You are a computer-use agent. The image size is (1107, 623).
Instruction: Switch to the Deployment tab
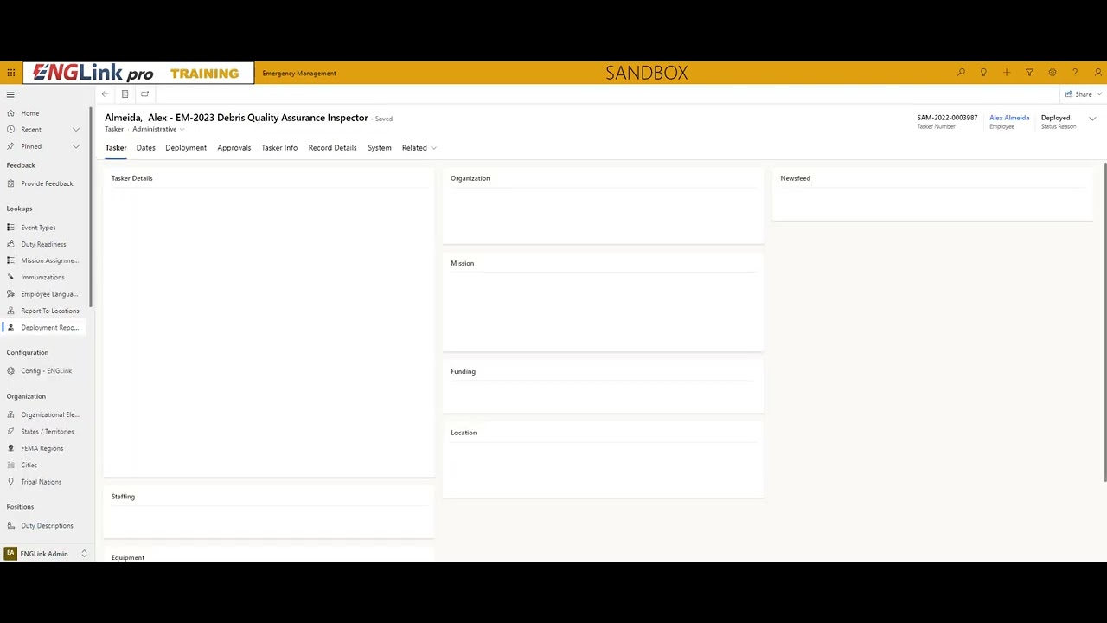click(186, 148)
